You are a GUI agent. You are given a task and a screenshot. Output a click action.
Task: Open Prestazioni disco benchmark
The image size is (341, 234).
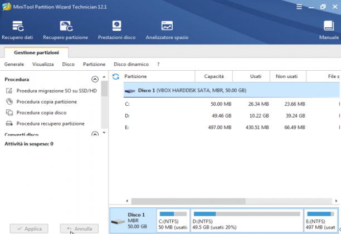point(117,30)
